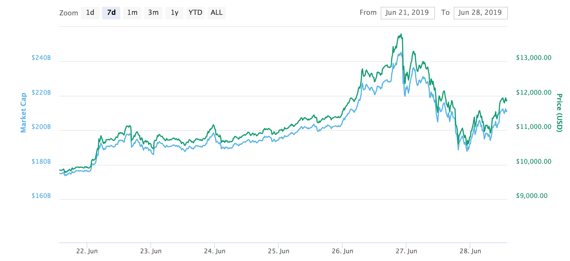Click the YTD zoom button
Viewport: 570px width, 261px height.
tap(196, 13)
